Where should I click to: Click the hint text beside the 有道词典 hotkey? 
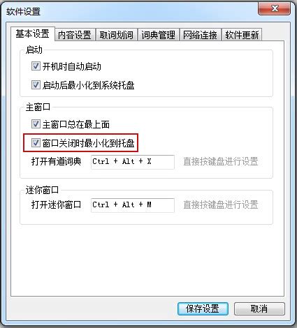pyautogui.click(x=221, y=161)
